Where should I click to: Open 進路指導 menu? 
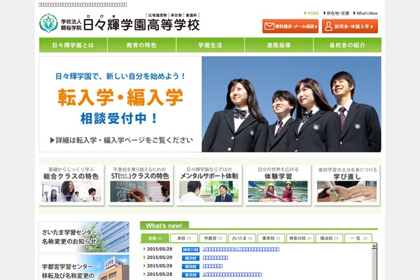pyautogui.click(x=279, y=45)
